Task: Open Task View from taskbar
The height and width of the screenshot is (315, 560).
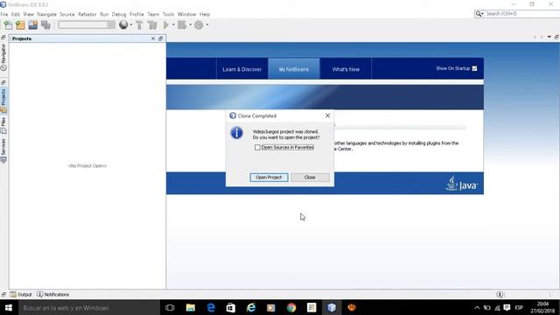Action: [170, 307]
